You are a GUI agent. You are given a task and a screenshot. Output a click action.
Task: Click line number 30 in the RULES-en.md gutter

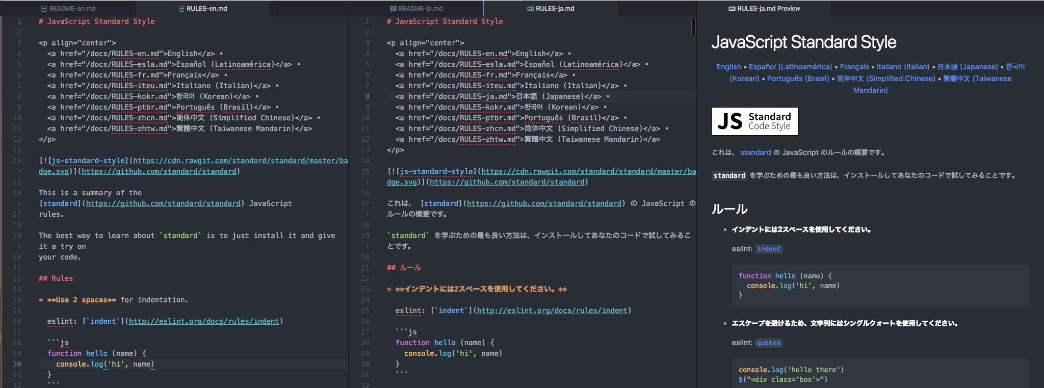click(17, 364)
